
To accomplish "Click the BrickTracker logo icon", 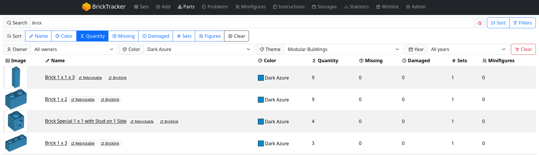I will tap(86, 7).
